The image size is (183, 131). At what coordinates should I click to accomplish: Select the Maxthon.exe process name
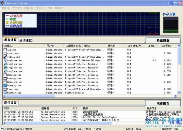(14, 93)
